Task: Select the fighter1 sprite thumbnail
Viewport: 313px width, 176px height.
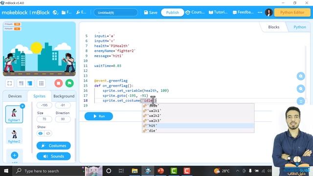Action: [x=14, y=114]
